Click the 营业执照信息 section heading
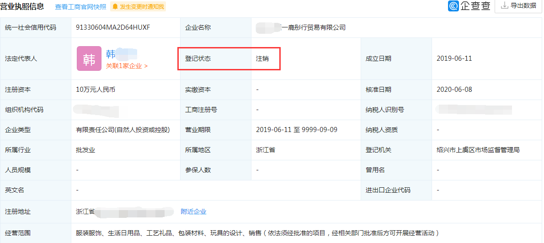Viewport: 544px width, 243px height. (x=22, y=6)
